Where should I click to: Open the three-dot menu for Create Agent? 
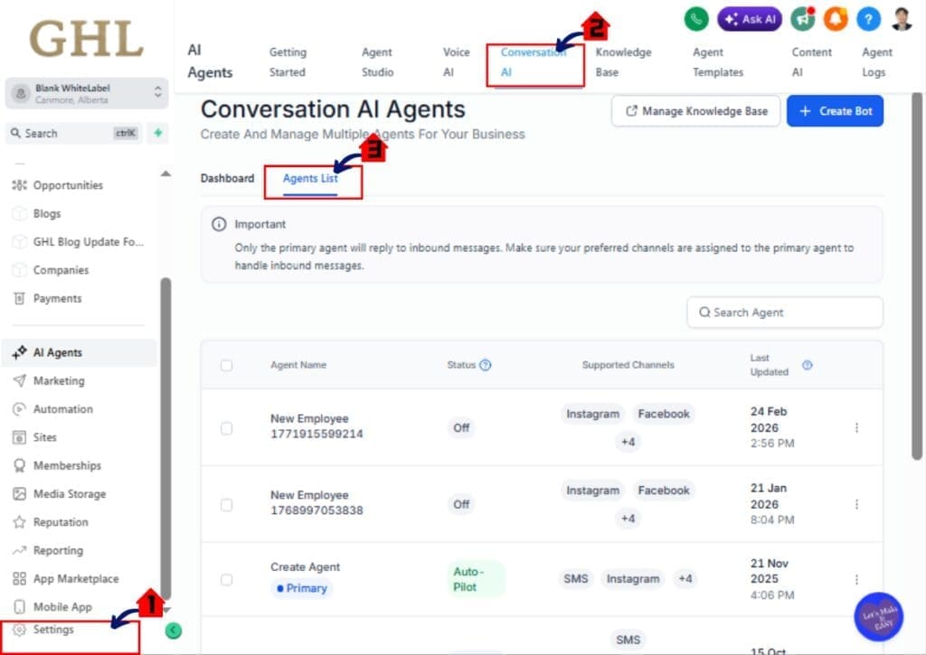pos(857,579)
